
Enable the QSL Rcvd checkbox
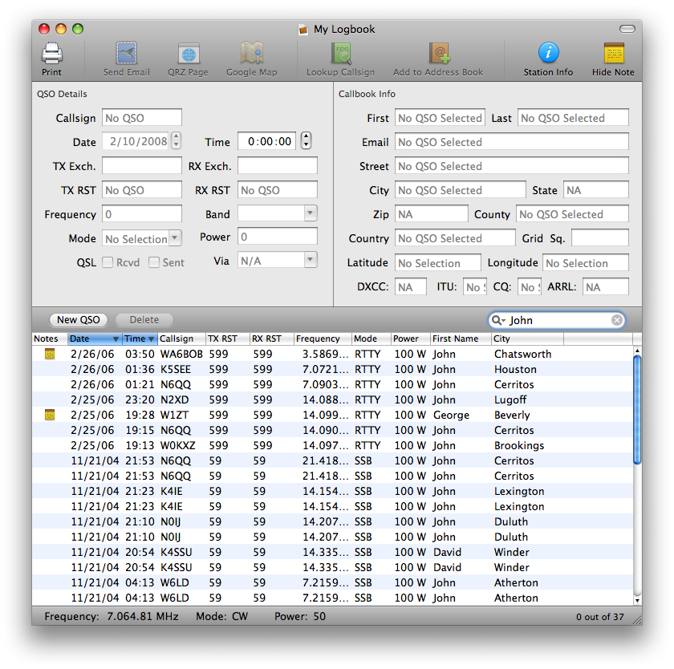click(108, 262)
